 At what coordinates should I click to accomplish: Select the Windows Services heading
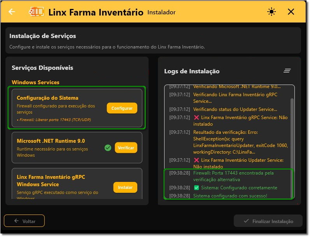click(x=35, y=82)
